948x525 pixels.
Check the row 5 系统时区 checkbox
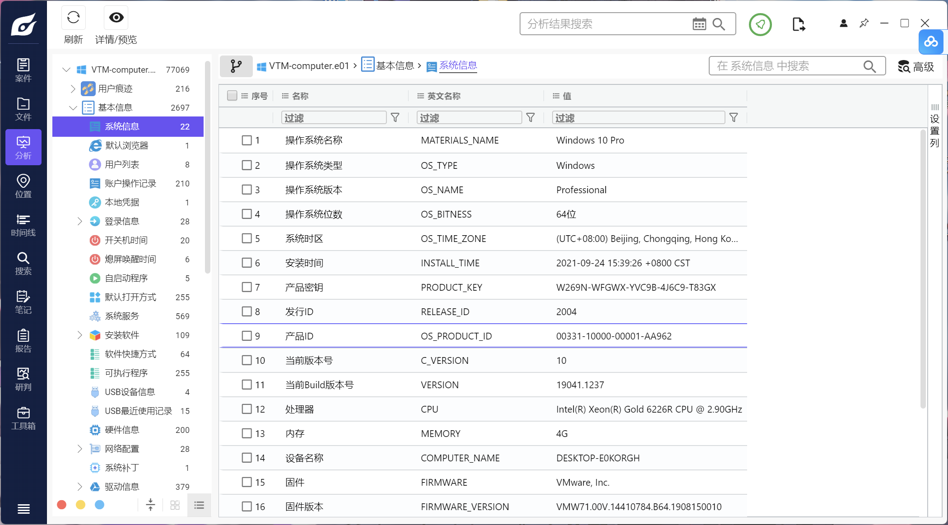(x=246, y=238)
